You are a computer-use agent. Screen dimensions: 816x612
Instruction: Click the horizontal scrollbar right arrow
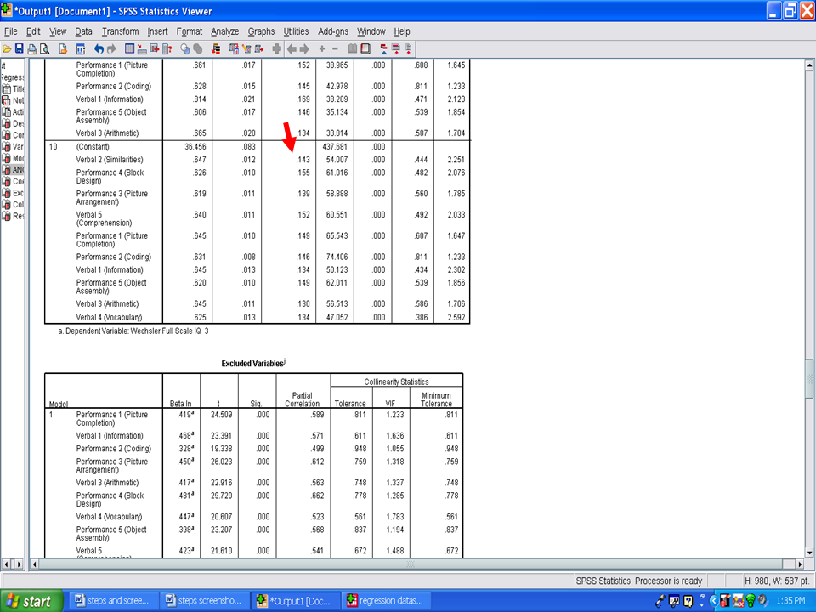point(797,564)
